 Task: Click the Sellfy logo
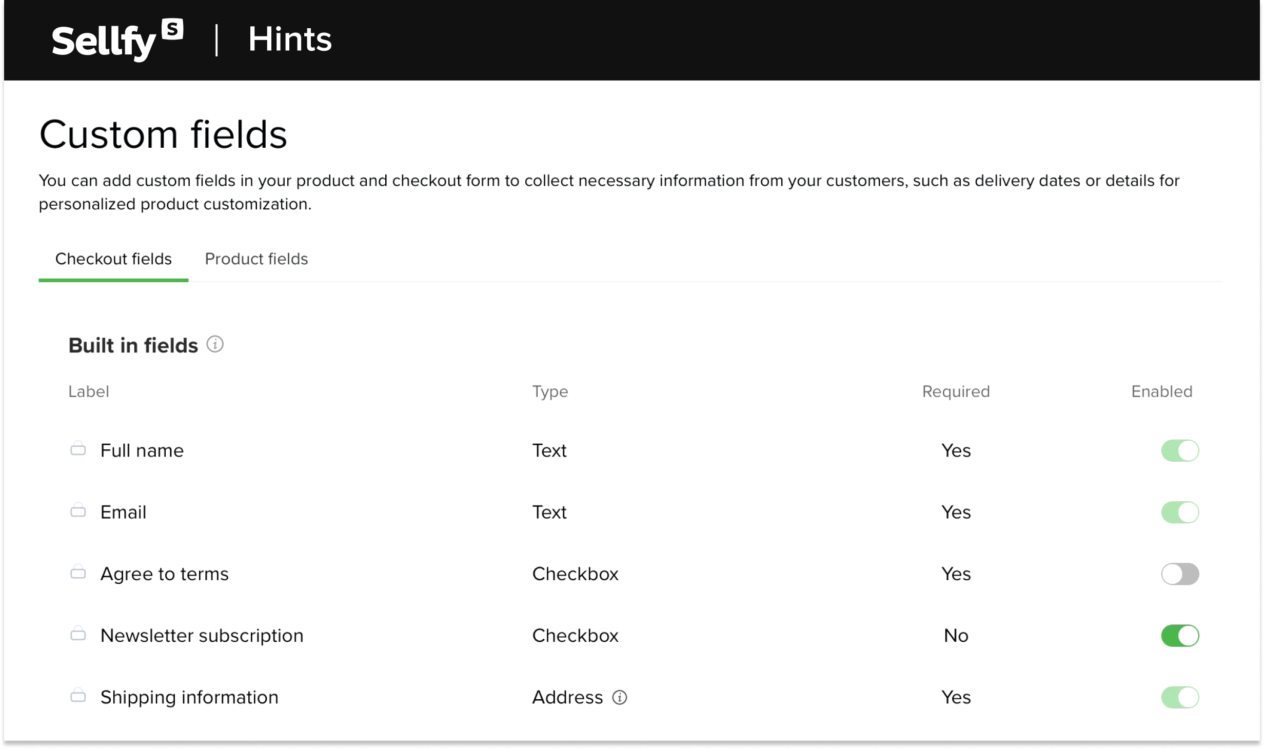coord(117,40)
